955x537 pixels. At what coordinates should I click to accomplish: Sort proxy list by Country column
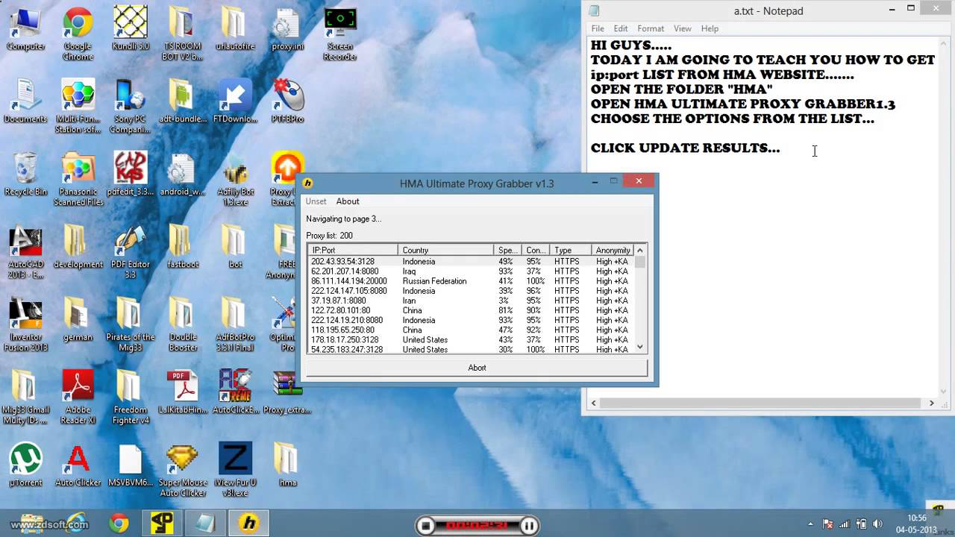[445, 250]
